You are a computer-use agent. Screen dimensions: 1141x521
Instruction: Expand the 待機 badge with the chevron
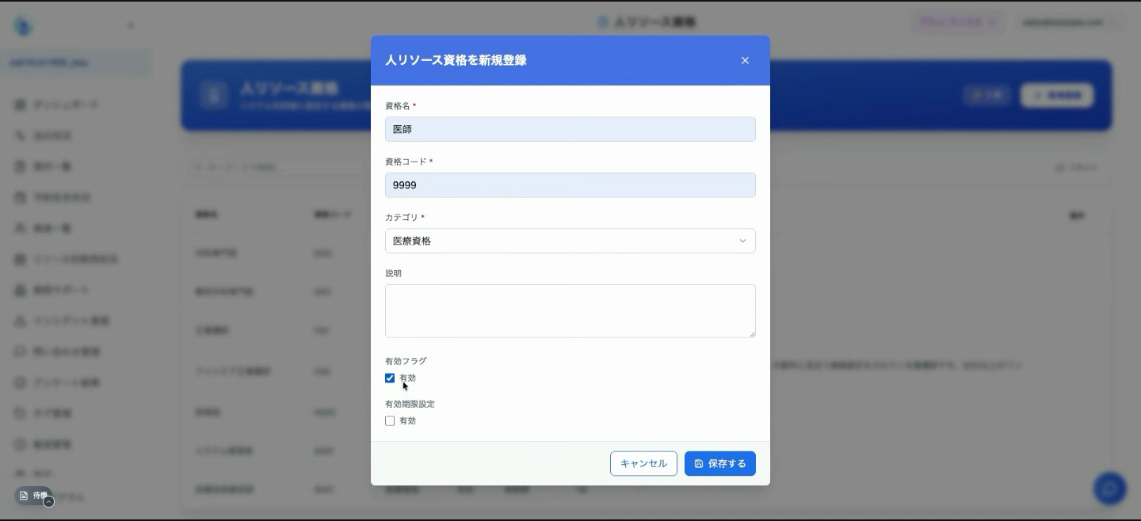[x=49, y=502]
